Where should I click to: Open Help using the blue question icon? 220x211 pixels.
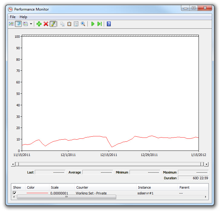pos(109,24)
